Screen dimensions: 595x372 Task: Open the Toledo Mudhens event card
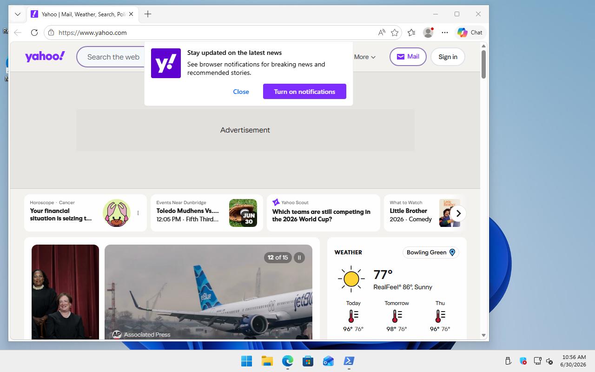tap(207, 213)
